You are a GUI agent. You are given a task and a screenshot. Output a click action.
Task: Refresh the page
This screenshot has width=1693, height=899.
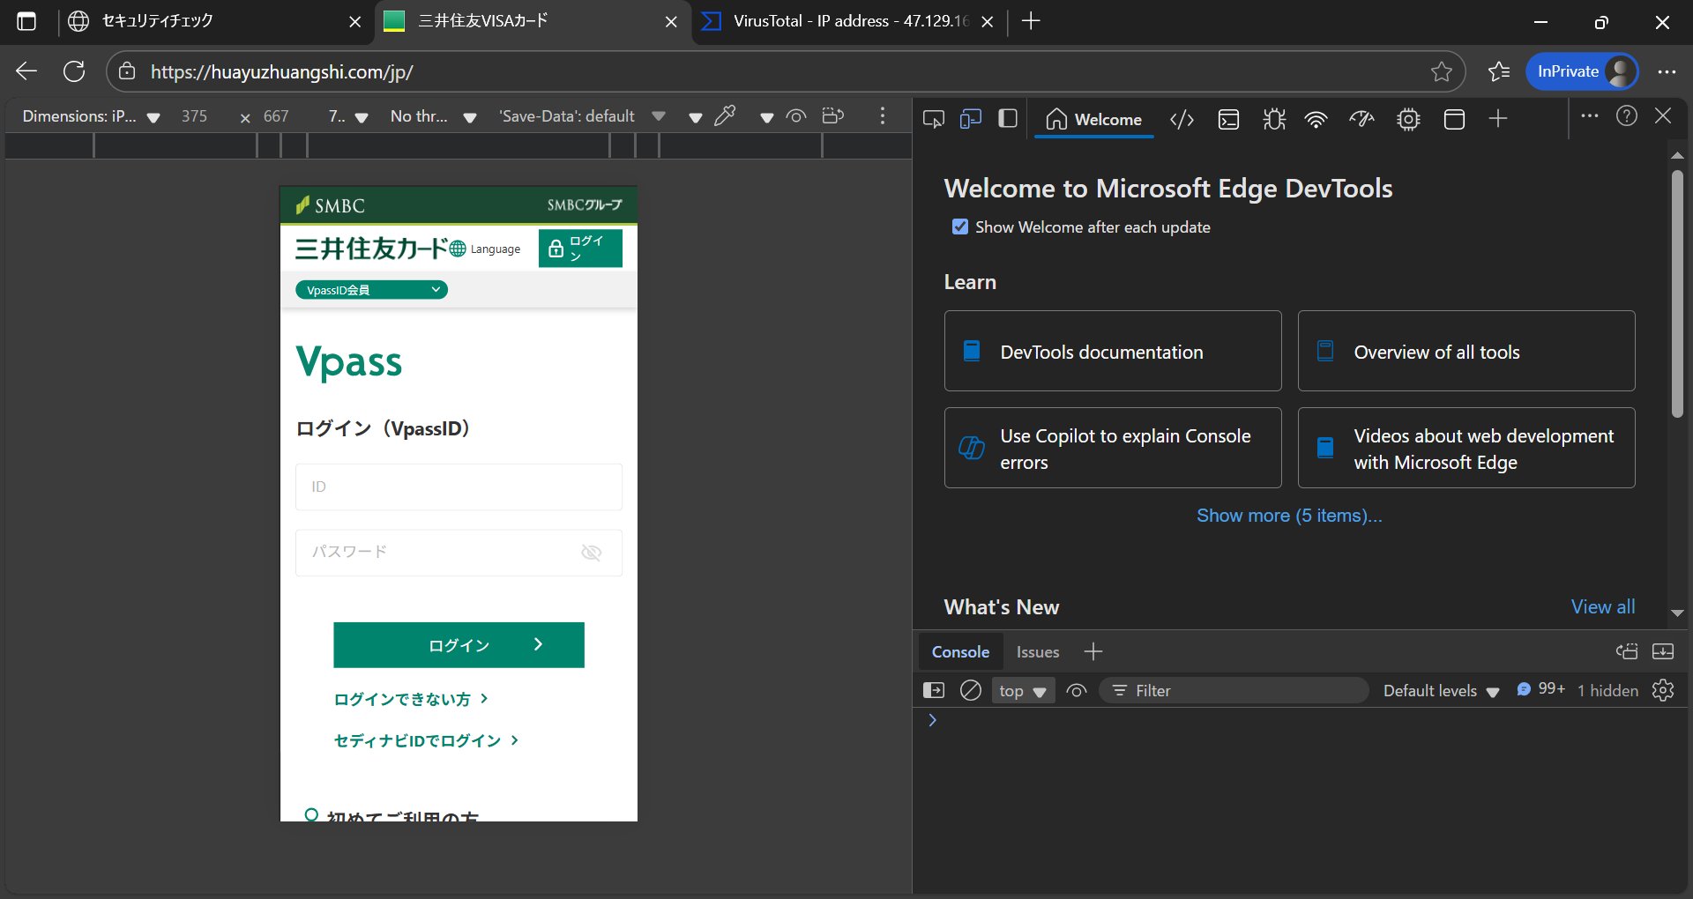pyautogui.click(x=74, y=71)
